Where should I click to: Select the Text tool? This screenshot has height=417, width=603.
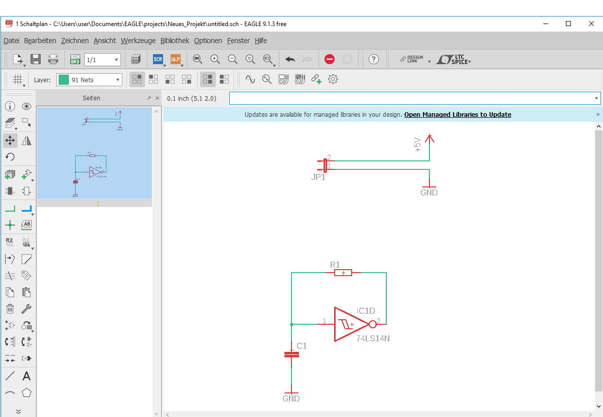point(27,376)
